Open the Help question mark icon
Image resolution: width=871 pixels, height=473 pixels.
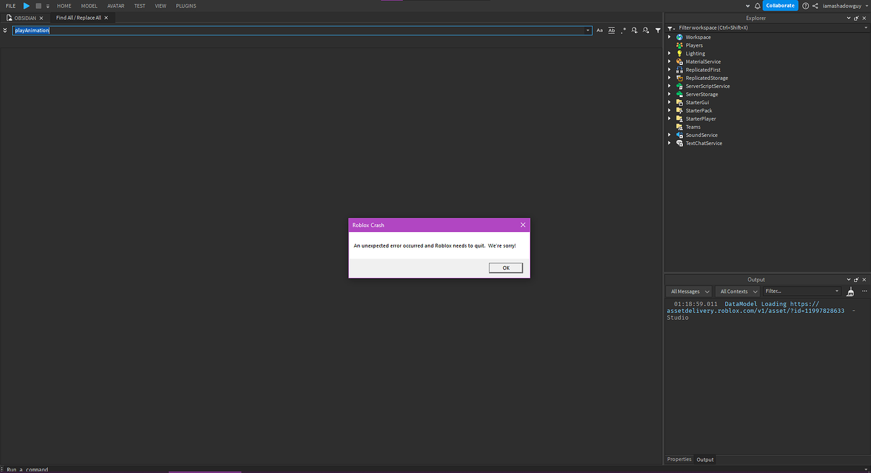[805, 6]
